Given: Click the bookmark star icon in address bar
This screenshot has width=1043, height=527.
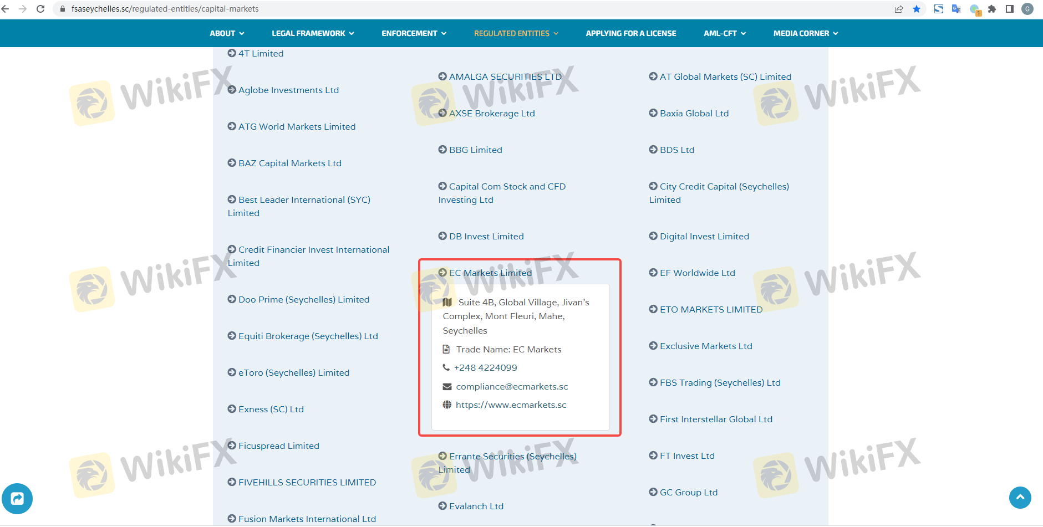Looking at the screenshot, I should click(x=917, y=9).
